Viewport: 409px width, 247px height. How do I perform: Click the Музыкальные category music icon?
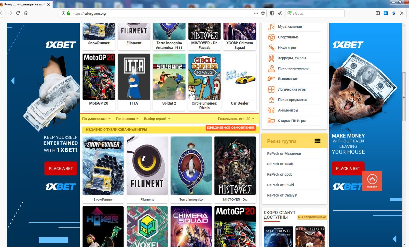tap(271, 26)
